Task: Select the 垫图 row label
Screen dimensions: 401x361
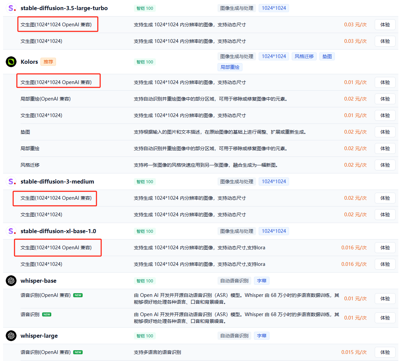Action: click(25, 132)
